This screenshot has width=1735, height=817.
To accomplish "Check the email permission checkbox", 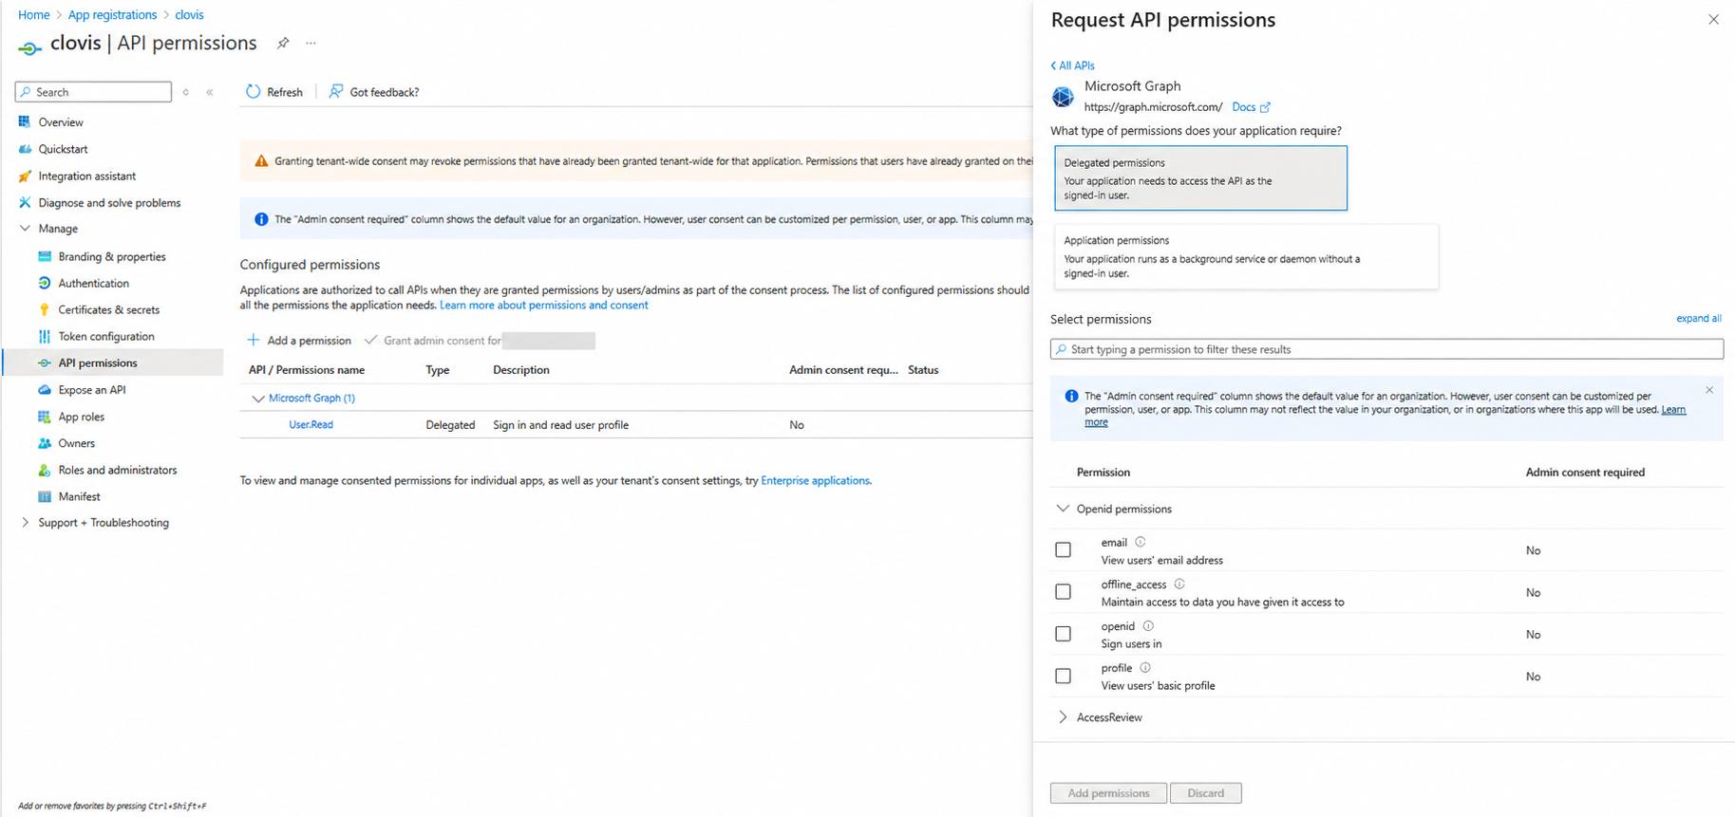I will tap(1063, 549).
